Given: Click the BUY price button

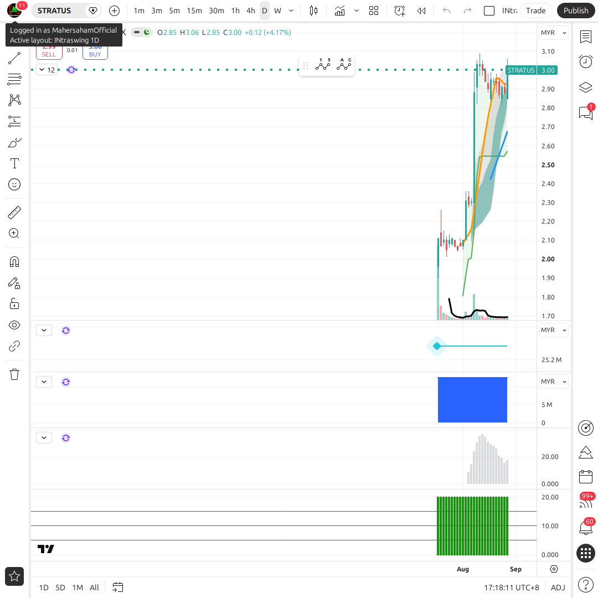Looking at the screenshot, I should coord(95,52).
